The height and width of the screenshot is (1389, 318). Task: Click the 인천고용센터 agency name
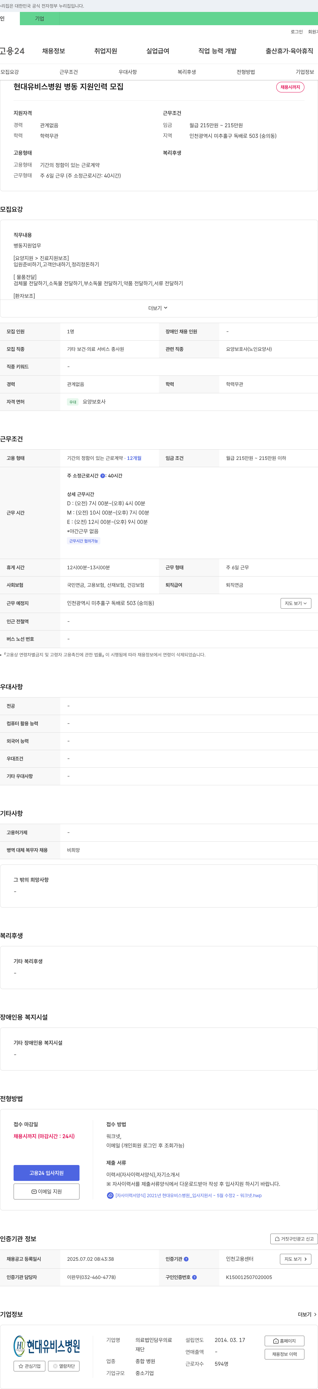[x=239, y=1259]
